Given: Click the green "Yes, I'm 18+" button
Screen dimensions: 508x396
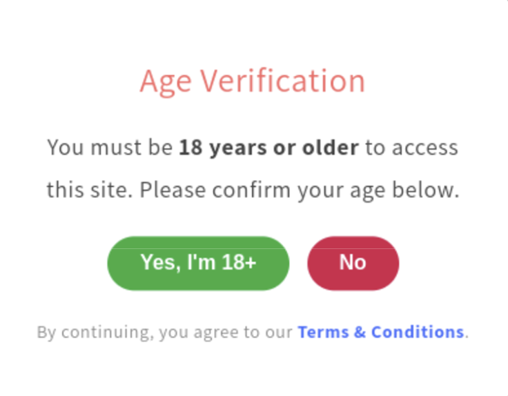Looking at the screenshot, I should (x=198, y=263).
